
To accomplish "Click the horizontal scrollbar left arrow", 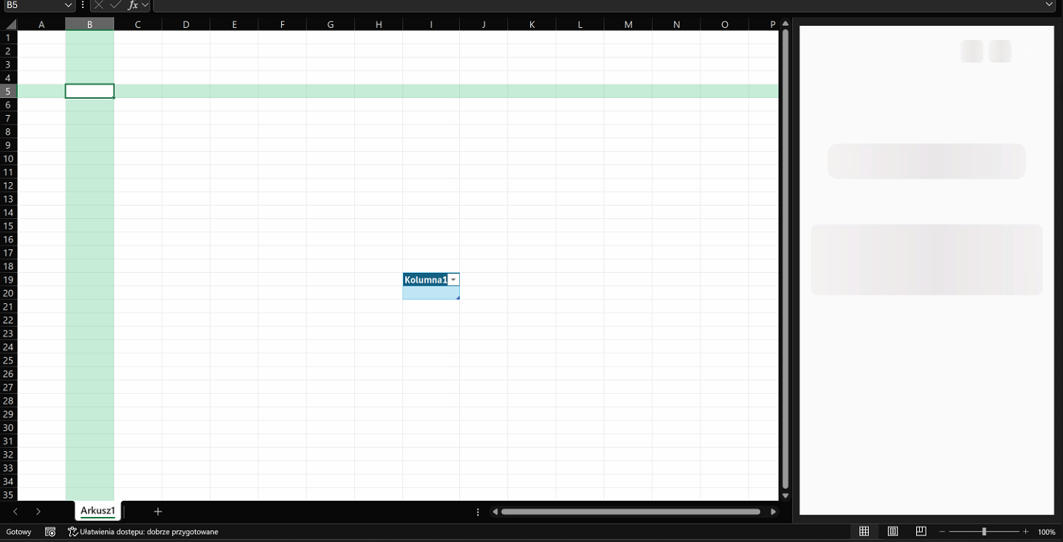I will click(495, 512).
